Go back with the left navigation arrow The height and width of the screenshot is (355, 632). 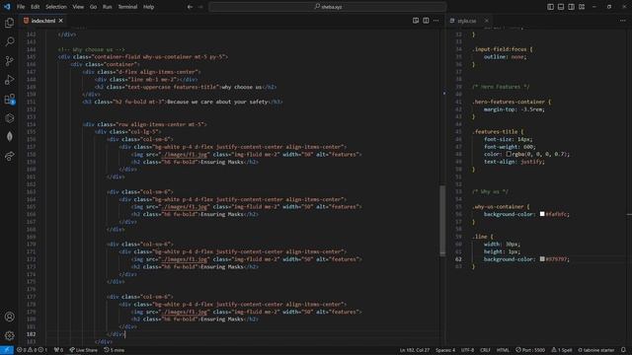click(190, 7)
